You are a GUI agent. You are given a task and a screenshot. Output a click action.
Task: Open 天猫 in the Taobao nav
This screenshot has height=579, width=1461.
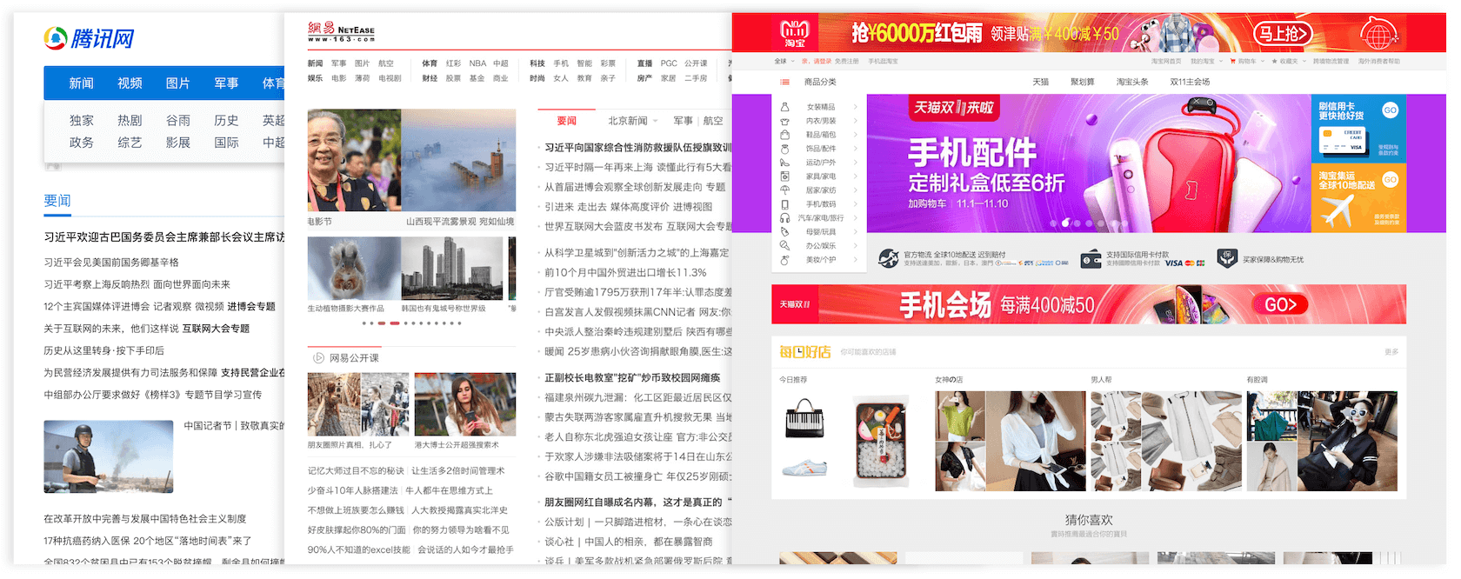pos(1041,82)
